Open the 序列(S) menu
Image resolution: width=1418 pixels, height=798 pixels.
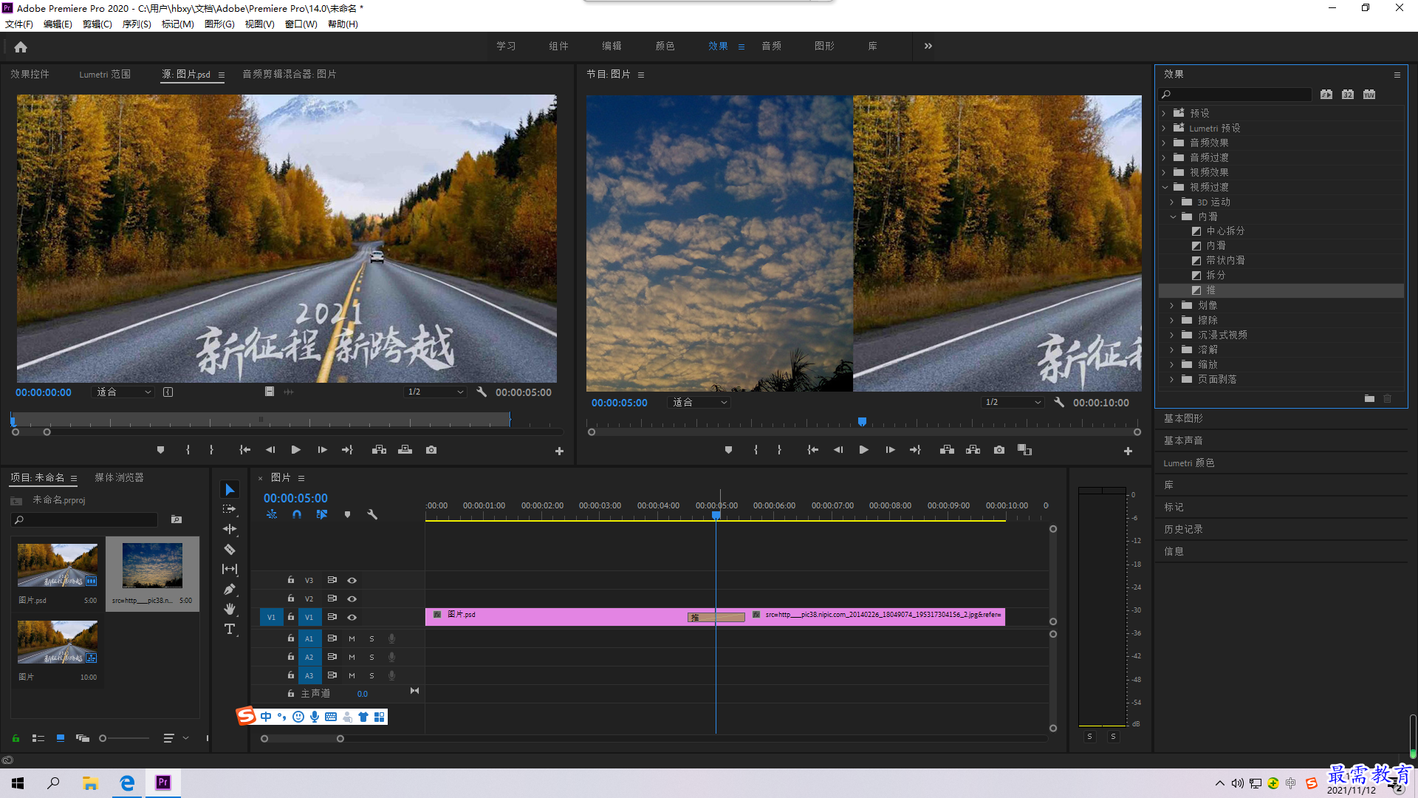click(x=137, y=24)
